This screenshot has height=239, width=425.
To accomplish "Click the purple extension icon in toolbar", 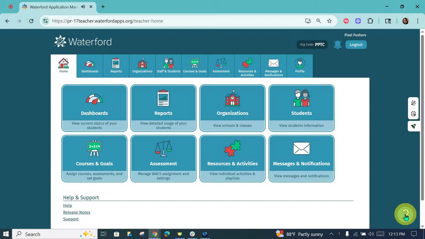I will click(x=358, y=21).
